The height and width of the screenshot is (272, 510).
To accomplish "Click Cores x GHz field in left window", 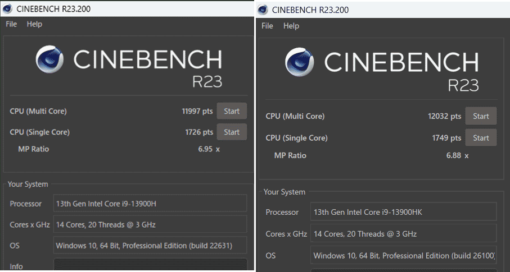I will (x=150, y=224).
